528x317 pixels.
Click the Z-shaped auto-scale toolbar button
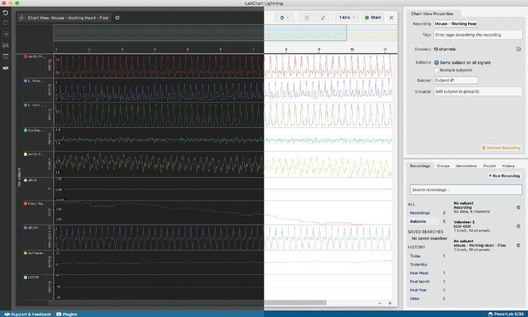click(x=323, y=17)
